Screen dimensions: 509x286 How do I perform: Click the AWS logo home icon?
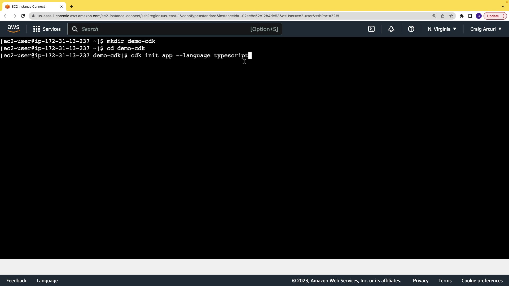(x=13, y=29)
